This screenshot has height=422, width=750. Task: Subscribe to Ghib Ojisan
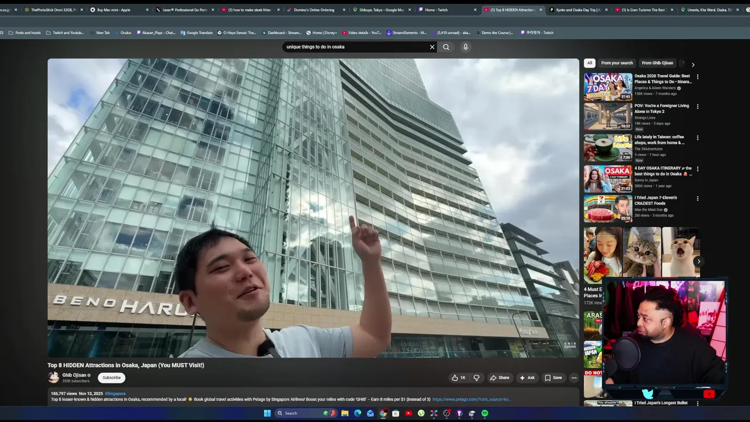pyautogui.click(x=111, y=378)
